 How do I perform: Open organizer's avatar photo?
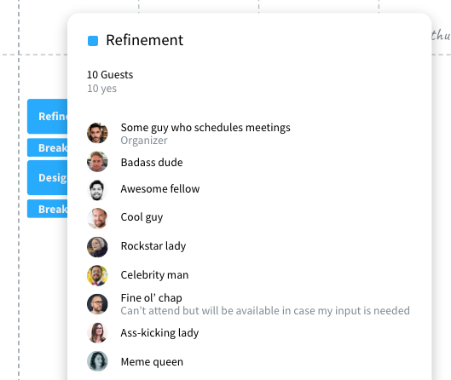coord(97,133)
